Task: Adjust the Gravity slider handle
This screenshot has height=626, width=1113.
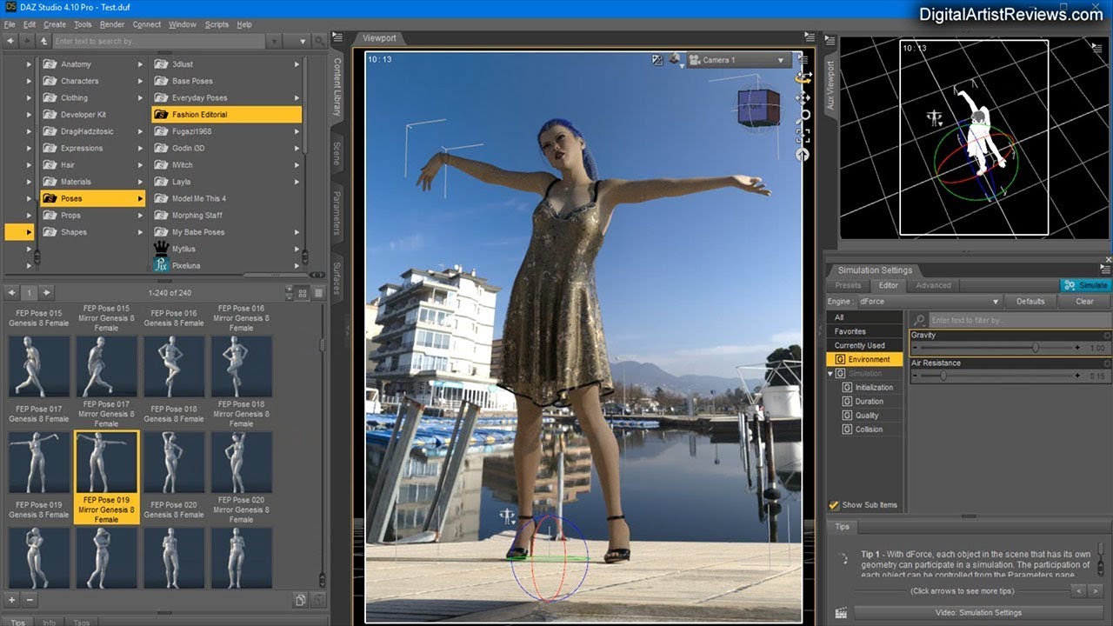Action: 1035,348
